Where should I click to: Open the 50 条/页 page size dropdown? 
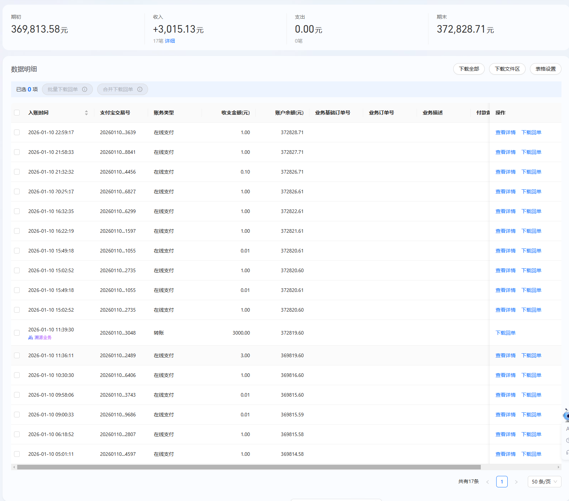[x=544, y=482]
